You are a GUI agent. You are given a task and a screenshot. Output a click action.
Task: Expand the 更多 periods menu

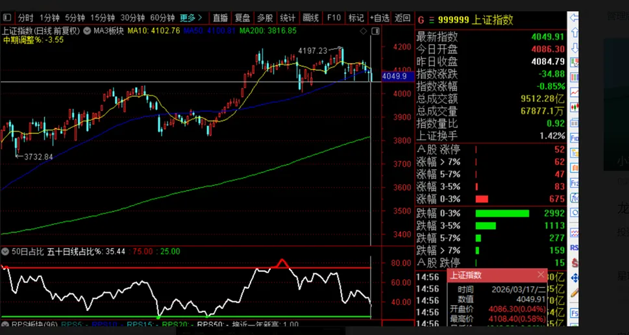click(x=191, y=18)
